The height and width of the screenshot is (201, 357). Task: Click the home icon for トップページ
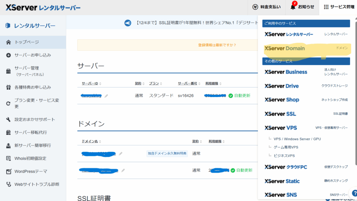pyautogui.click(x=8, y=42)
